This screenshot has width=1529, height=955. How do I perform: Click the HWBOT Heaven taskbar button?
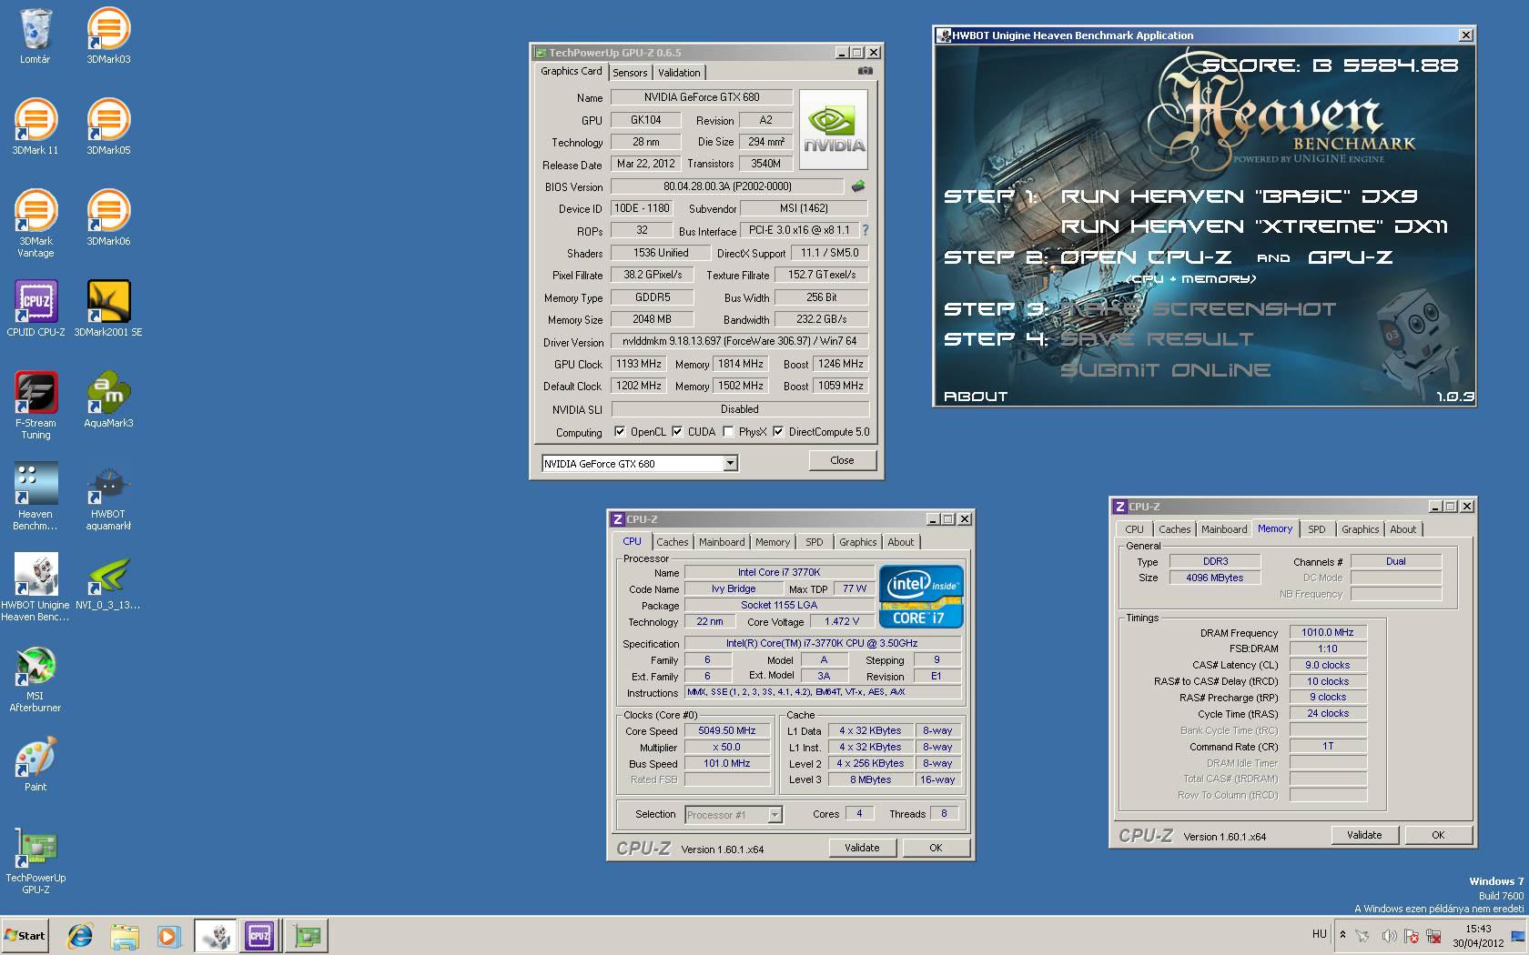216,935
